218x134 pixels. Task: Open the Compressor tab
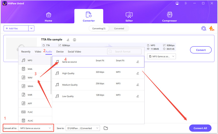(170, 17)
